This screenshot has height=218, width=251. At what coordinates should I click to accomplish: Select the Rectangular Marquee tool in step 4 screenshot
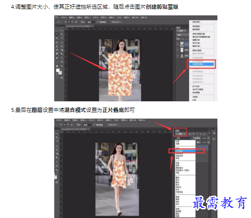tap(57, 30)
